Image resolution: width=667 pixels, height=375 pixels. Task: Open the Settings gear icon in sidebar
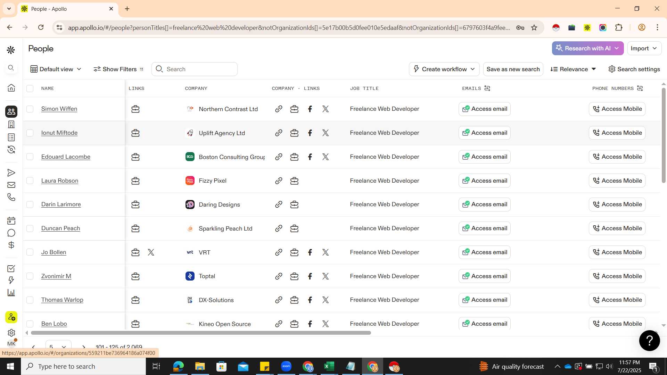point(11,333)
